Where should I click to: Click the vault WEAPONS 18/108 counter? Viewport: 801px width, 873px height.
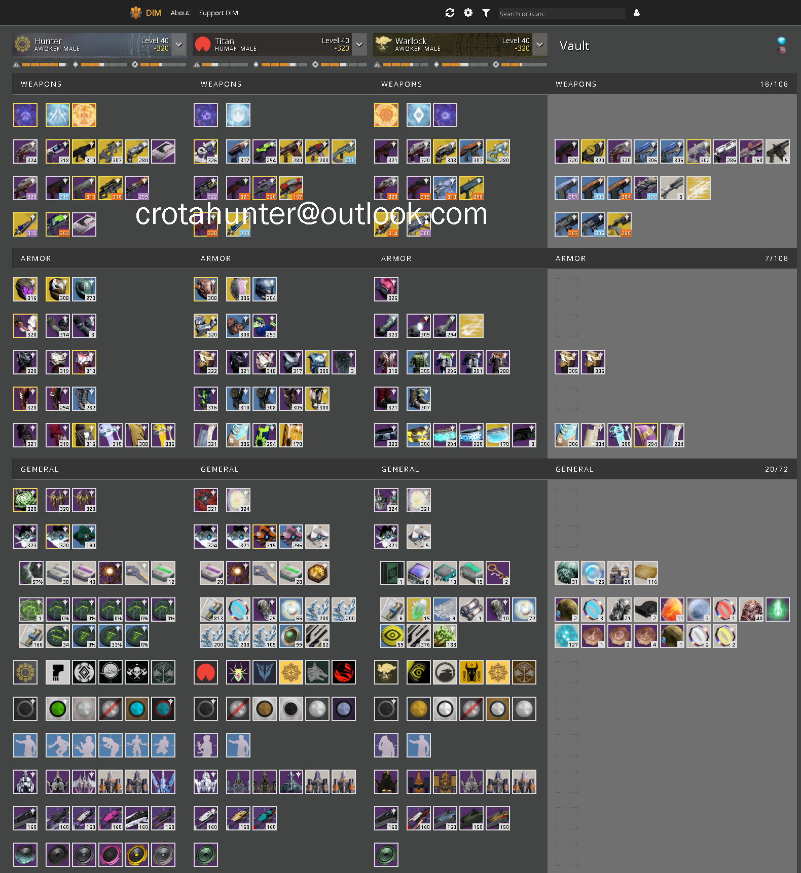point(774,84)
